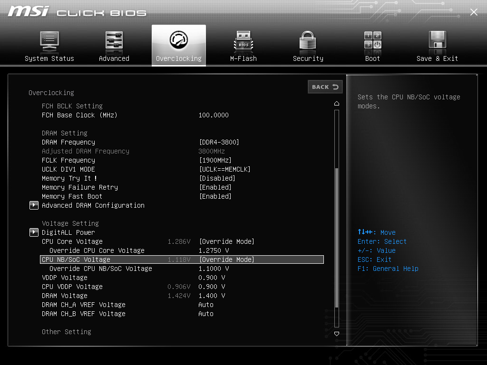The height and width of the screenshot is (365, 487).
Task: Select the System Status tab label
Action: (x=49, y=58)
